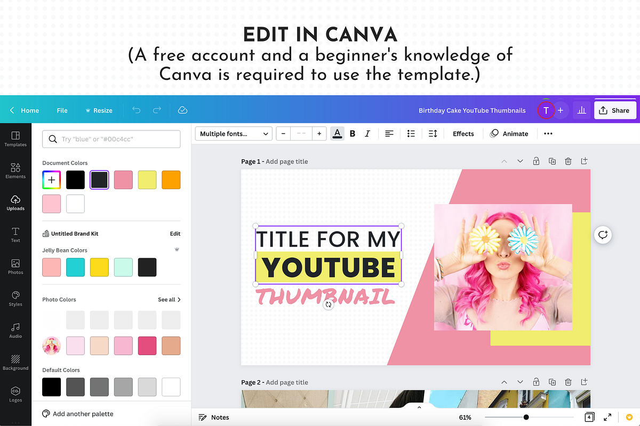Duplicate Page 1
640x426 pixels.
point(553,161)
